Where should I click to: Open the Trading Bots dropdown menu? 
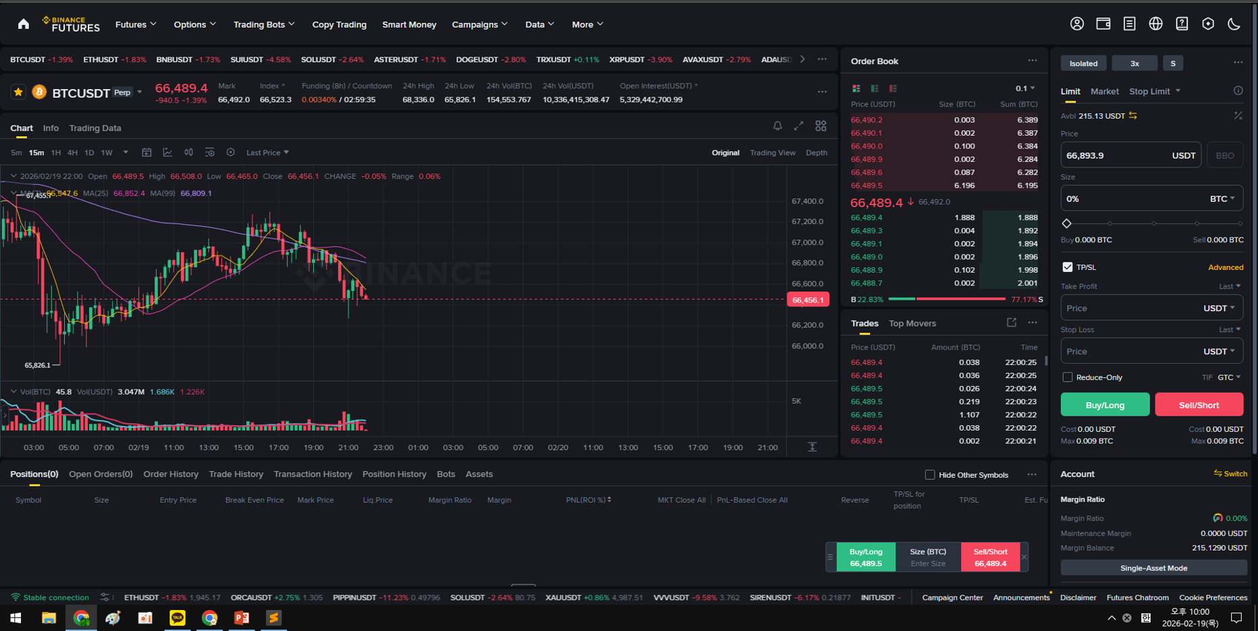point(264,24)
